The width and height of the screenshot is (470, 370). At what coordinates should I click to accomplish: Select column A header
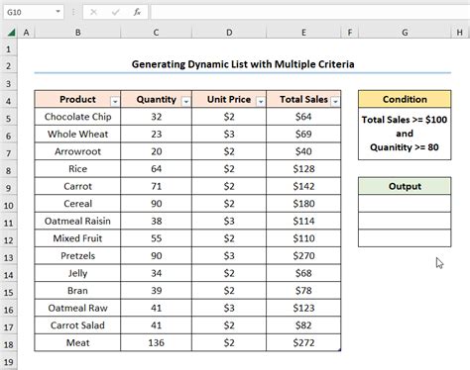[26, 33]
